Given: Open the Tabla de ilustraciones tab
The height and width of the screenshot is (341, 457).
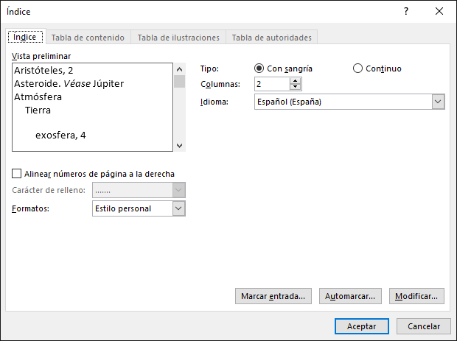Looking at the screenshot, I should coord(178,38).
